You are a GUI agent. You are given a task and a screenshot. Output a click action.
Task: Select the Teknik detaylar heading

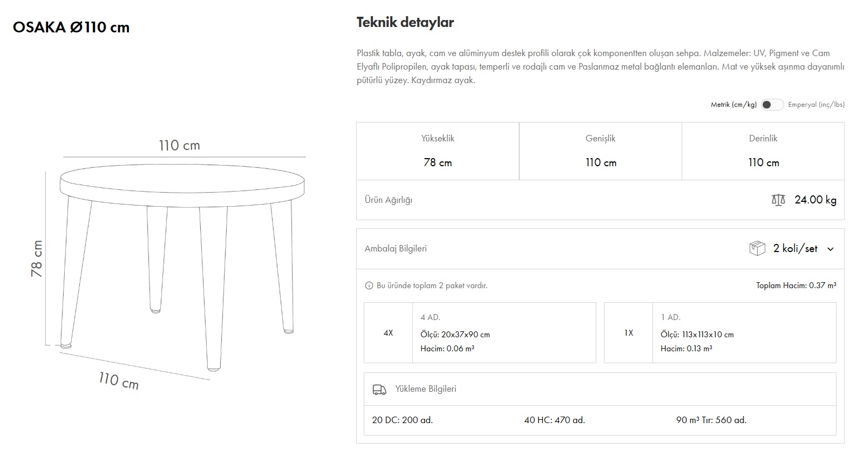point(405,23)
